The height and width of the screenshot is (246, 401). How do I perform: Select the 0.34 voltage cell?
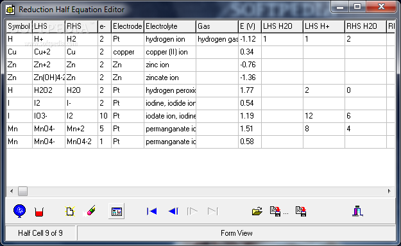tap(250, 52)
